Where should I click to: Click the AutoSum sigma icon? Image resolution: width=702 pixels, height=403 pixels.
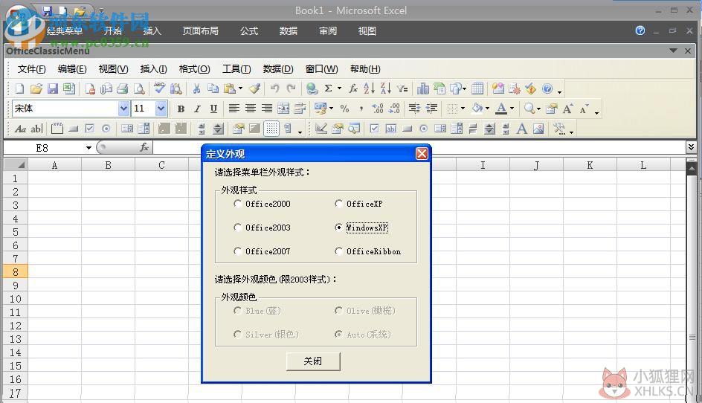[x=328, y=88]
